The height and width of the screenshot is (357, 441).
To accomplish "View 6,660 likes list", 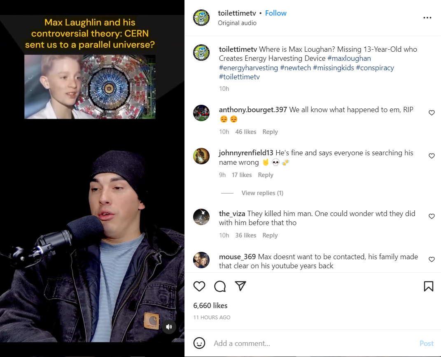I will 210,305.
